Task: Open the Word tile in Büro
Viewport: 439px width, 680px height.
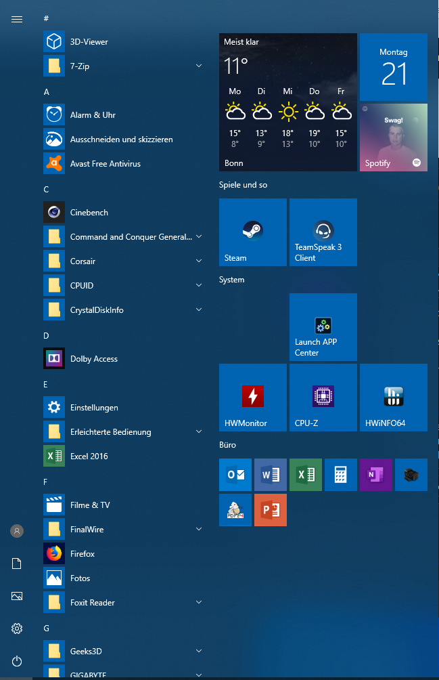Action: (271, 475)
